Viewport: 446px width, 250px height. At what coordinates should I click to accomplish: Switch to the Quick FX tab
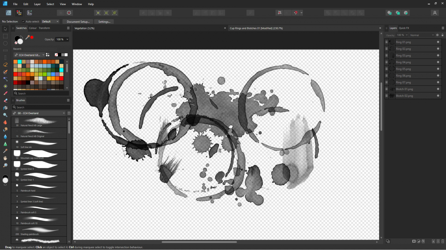pos(404,28)
